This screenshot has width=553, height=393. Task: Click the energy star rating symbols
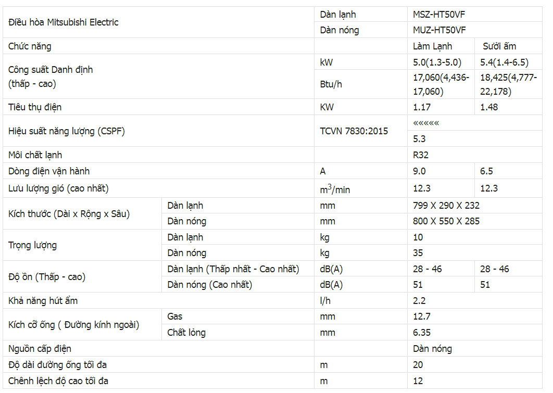426,123
